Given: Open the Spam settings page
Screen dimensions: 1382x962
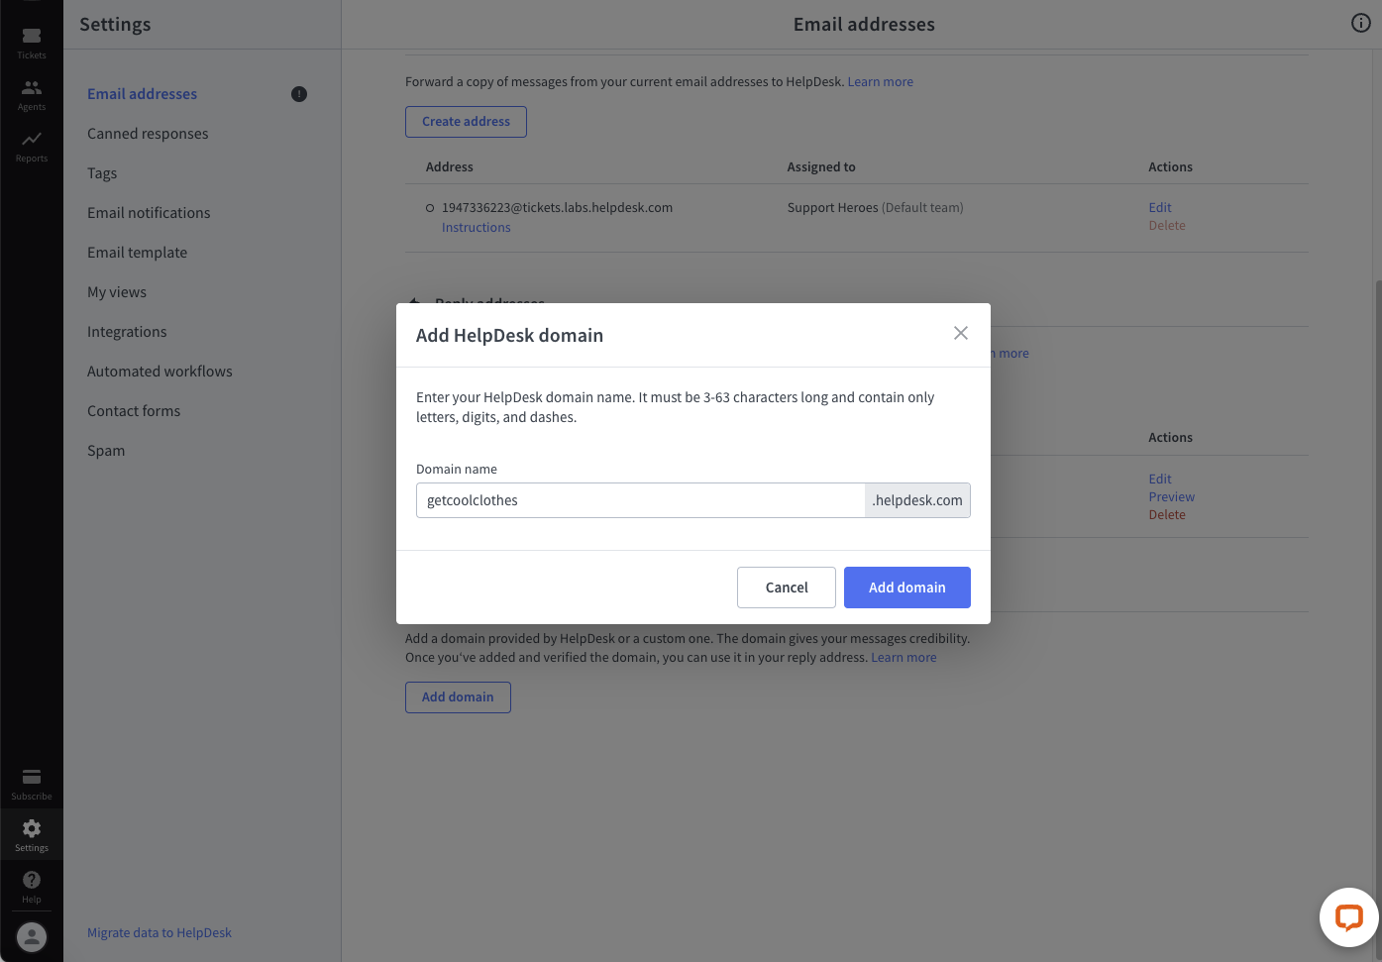Looking at the screenshot, I should pos(105,450).
